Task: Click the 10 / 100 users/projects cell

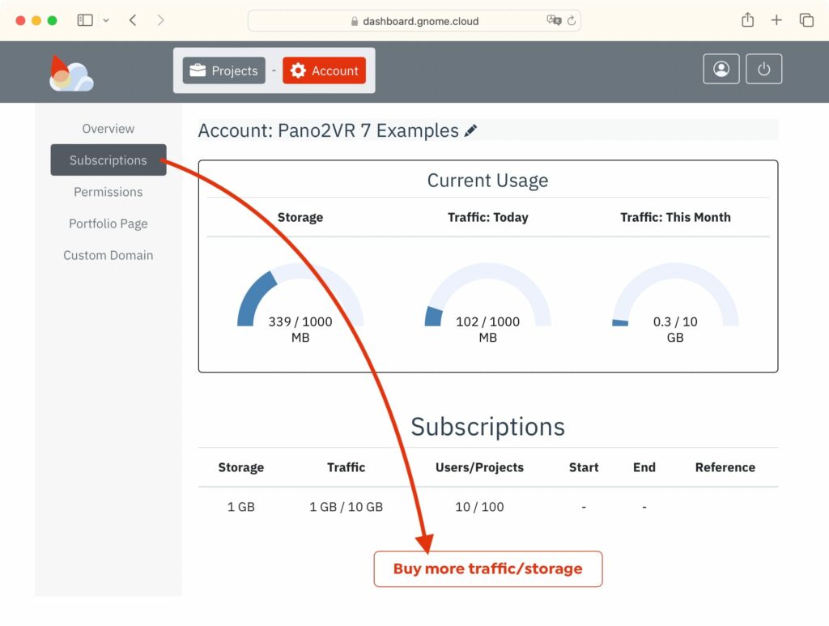Action: click(479, 506)
